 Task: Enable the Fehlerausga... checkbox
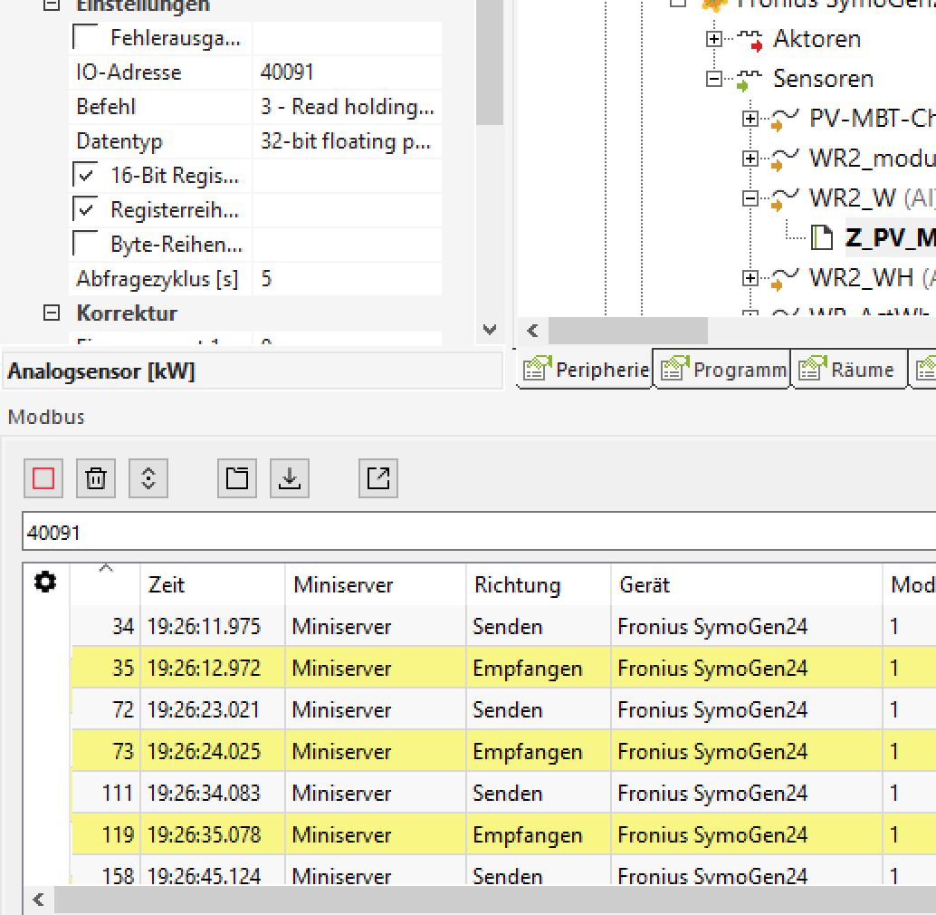click(85, 37)
